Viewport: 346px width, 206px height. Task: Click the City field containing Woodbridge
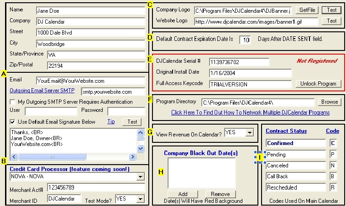pyautogui.click(x=90, y=44)
